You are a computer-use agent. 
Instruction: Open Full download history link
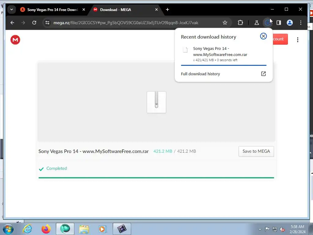coord(201,74)
